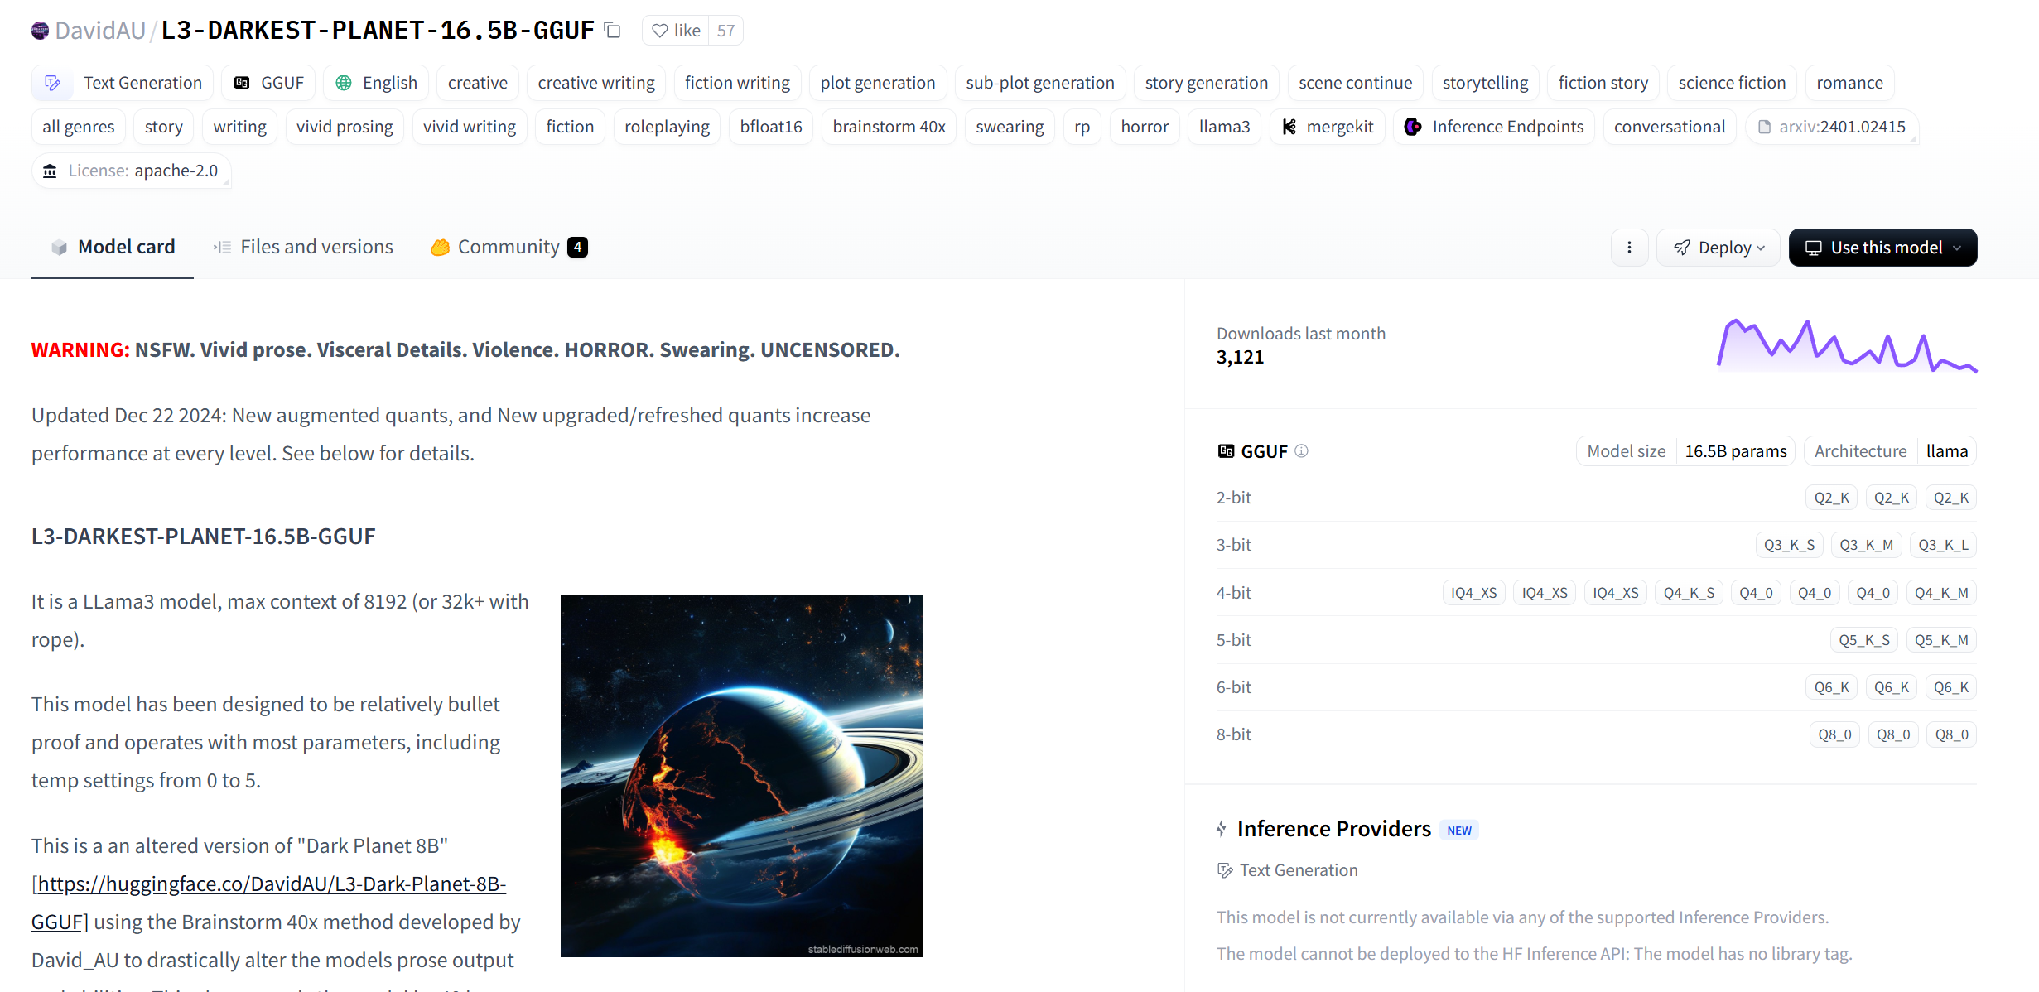Select the Q5_K_S quant

point(1863,640)
